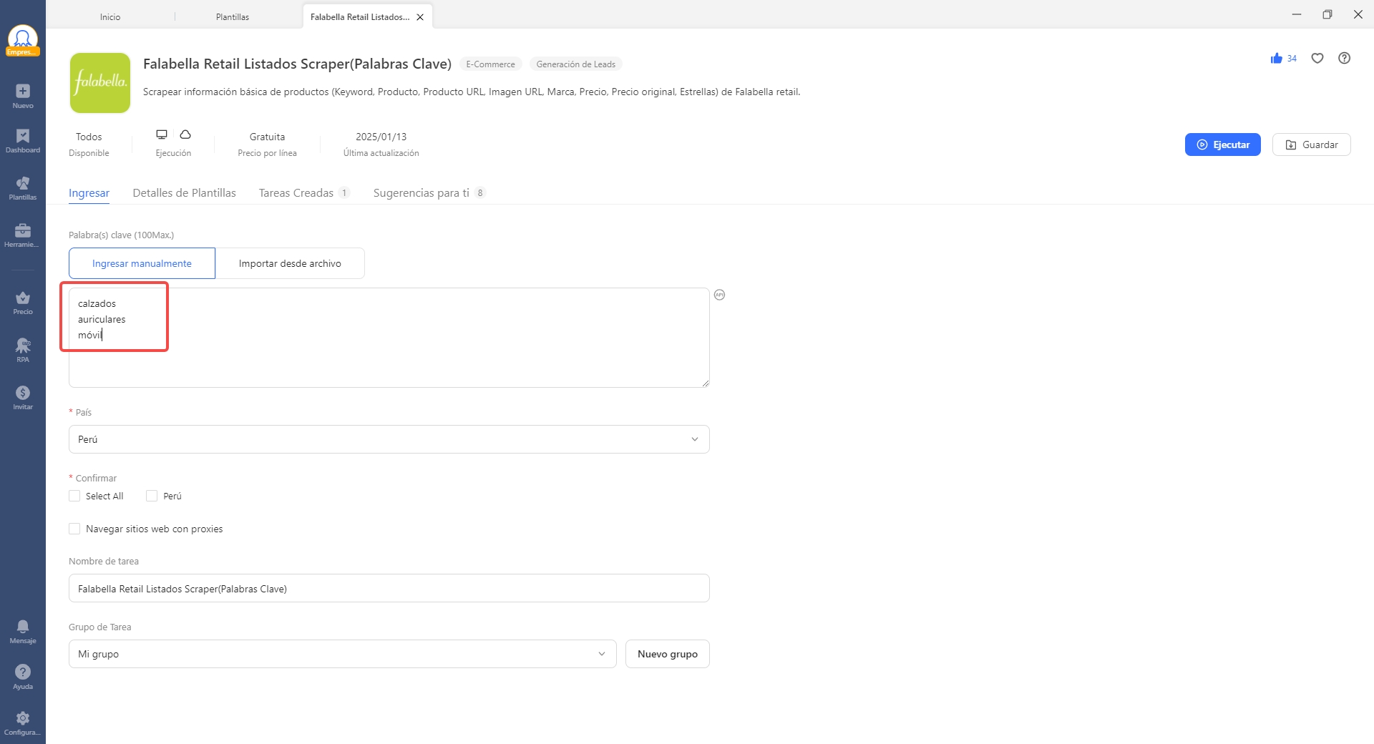Open the Configuración gear icon
1374x744 pixels.
pyautogui.click(x=23, y=718)
